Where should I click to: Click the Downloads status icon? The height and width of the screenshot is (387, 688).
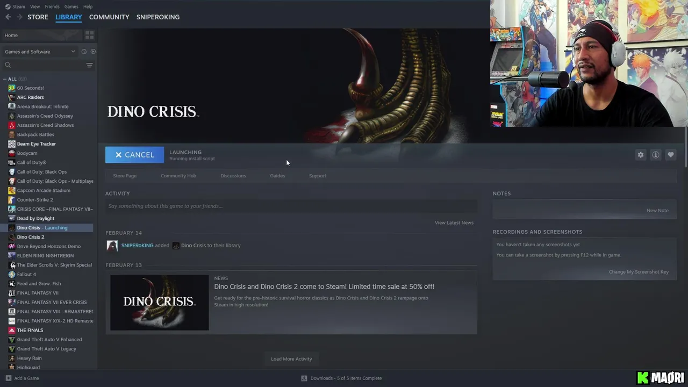tap(304, 378)
